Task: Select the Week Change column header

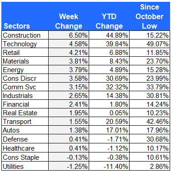Action: tap(69, 21)
